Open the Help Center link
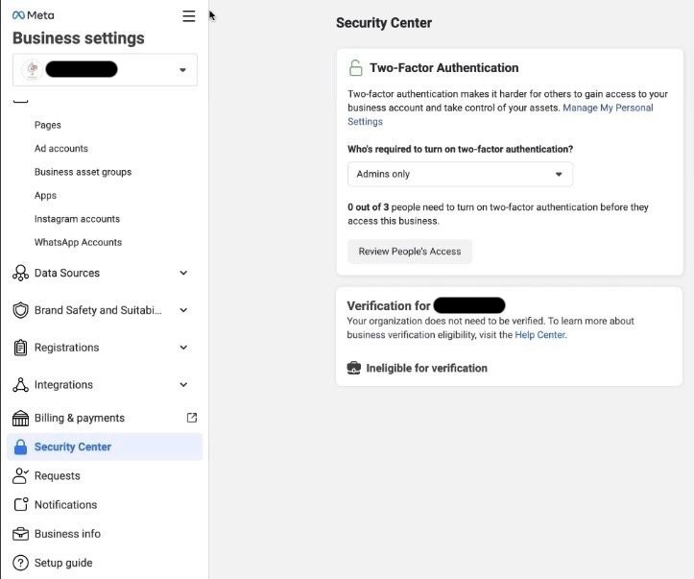Viewport: 694px width, 579px height. click(539, 335)
